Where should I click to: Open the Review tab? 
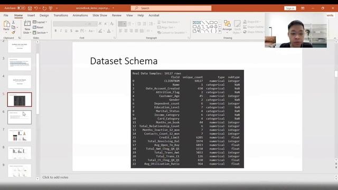(x=117, y=15)
